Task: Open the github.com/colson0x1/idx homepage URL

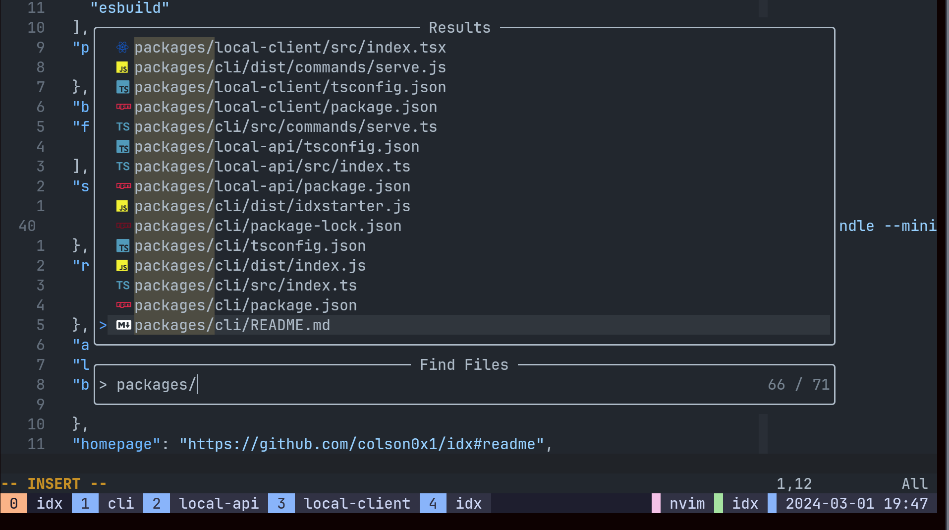Action: pyautogui.click(x=361, y=444)
